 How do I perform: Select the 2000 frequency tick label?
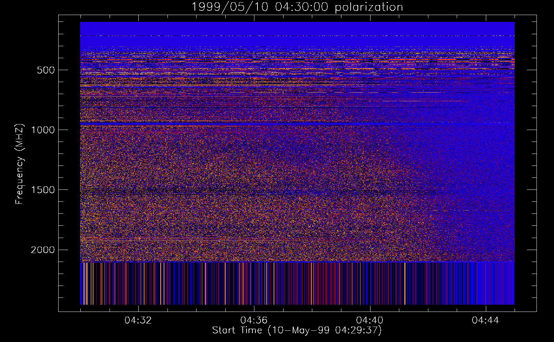(43, 250)
